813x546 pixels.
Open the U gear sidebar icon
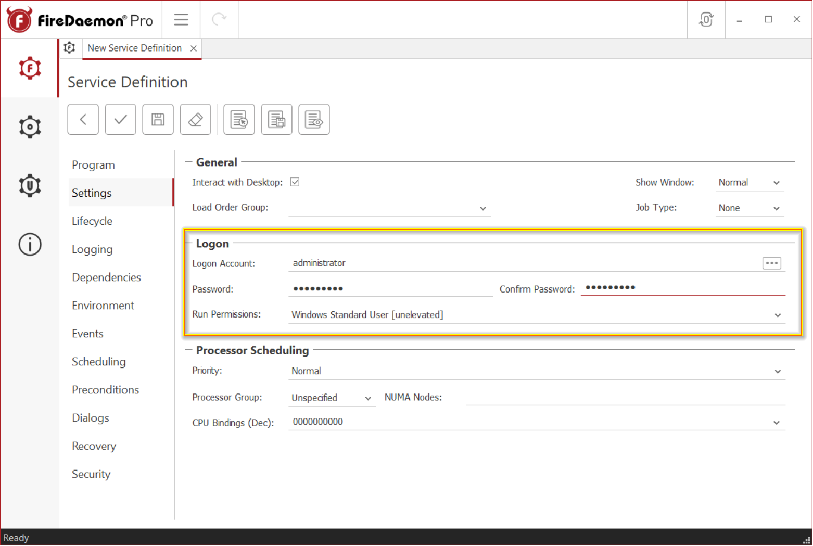pyautogui.click(x=30, y=185)
